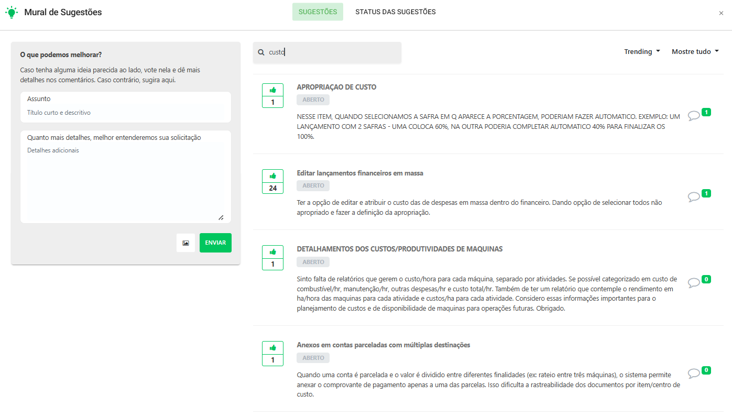Open the STATUS DAS SUGESTÕES tab
This screenshot has width=732, height=417.
pos(395,12)
